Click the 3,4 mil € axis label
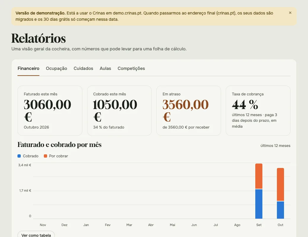 click(25, 165)
